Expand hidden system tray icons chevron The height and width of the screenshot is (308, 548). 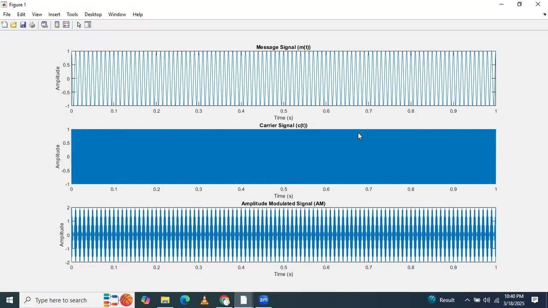pos(467,300)
